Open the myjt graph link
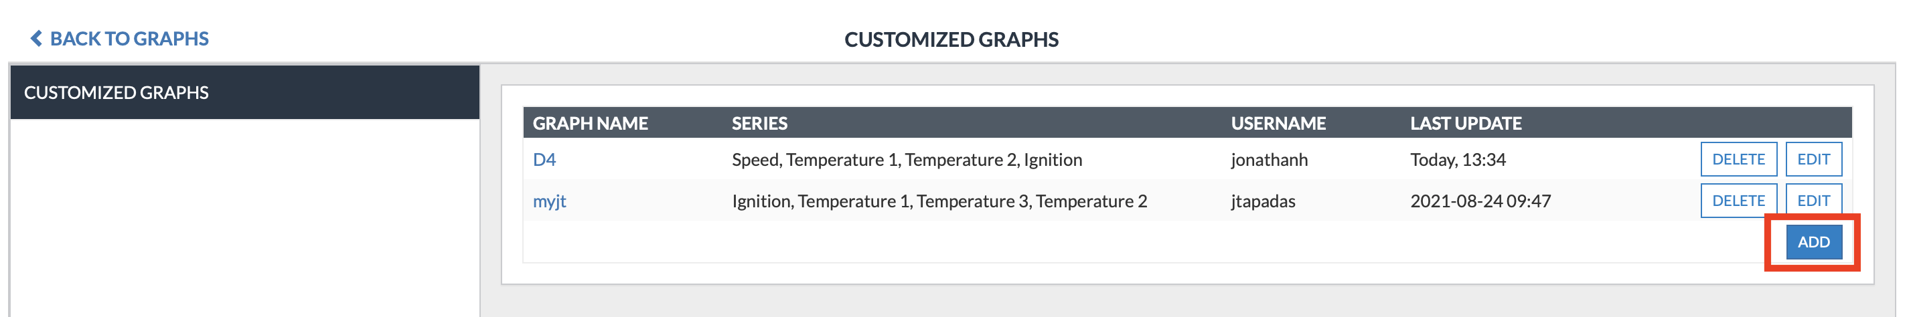 click(x=549, y=201)
